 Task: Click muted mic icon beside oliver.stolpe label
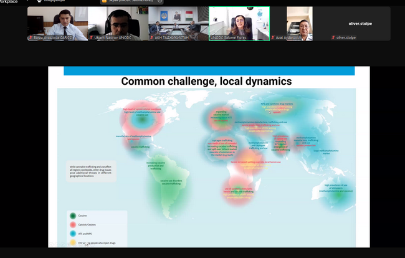coord(333,38)
